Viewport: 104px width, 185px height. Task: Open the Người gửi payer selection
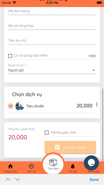pos(52,70)
